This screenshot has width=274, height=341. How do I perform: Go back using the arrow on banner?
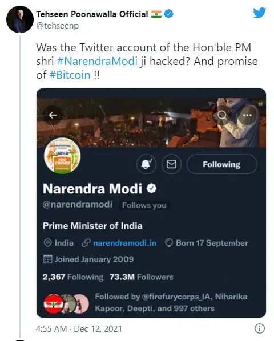click(53, 115)
